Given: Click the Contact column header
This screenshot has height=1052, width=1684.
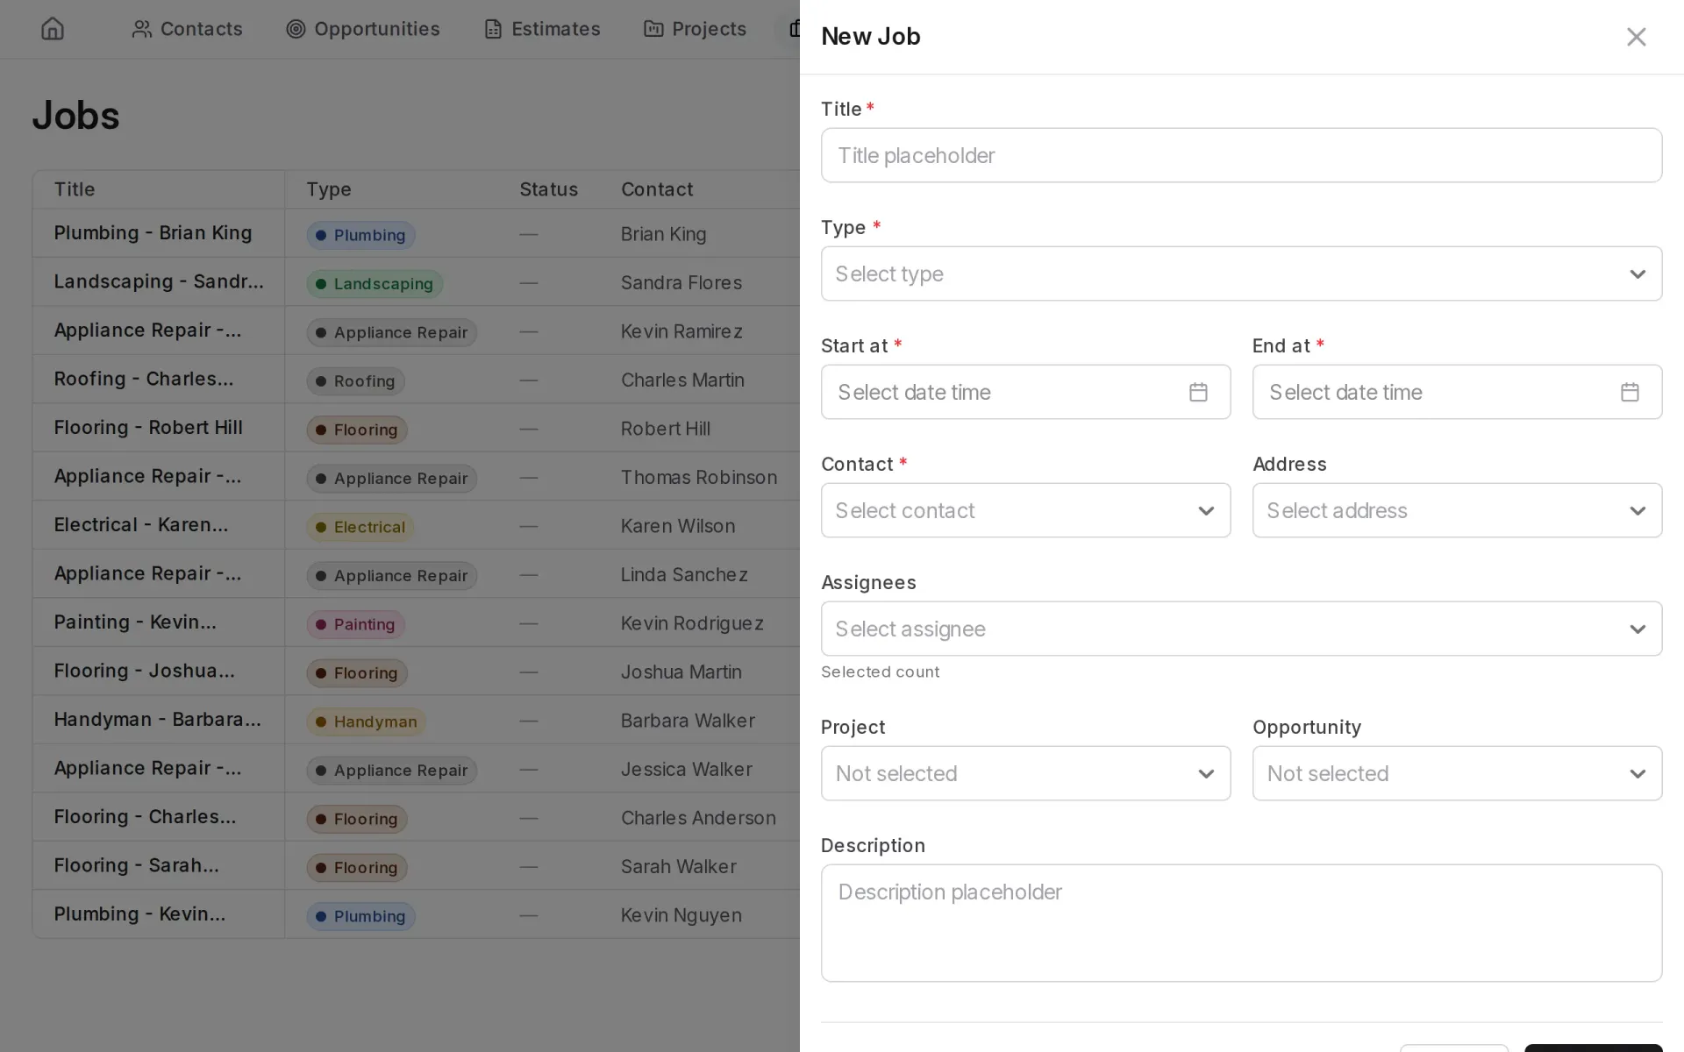Looking at the screenshot, I should click(657, 189).
